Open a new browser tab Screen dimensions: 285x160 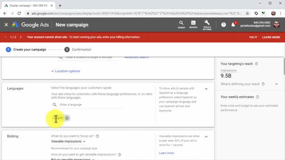pyautogui.click(x=60, y=6)
